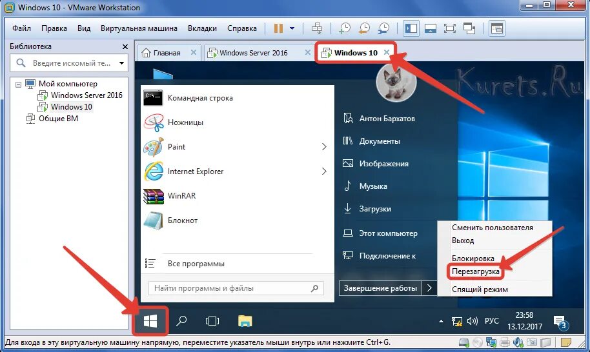The image size is (590, 352).
Task: Open Task View on guest taskbar
Action: pos(212,321)
